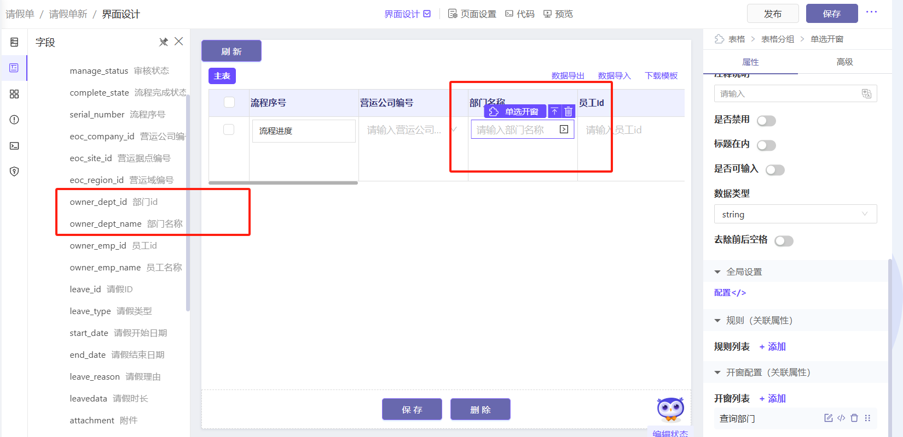Click the puzzle icon beside 表格 breadcrumb
Image resolution: width=903 pixels, height=437 pixels.
(x=719, y=39)
